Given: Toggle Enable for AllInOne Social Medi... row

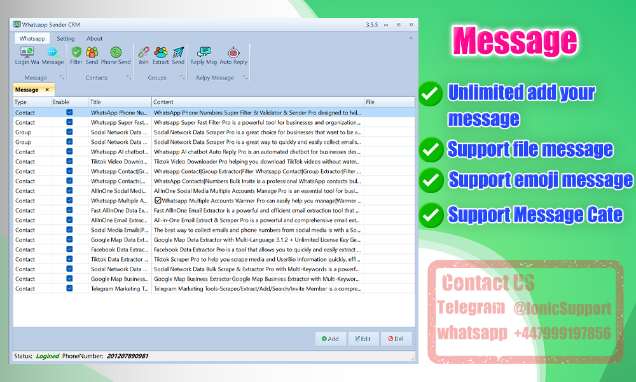Looking at the screenshot, I should point(69,190).
